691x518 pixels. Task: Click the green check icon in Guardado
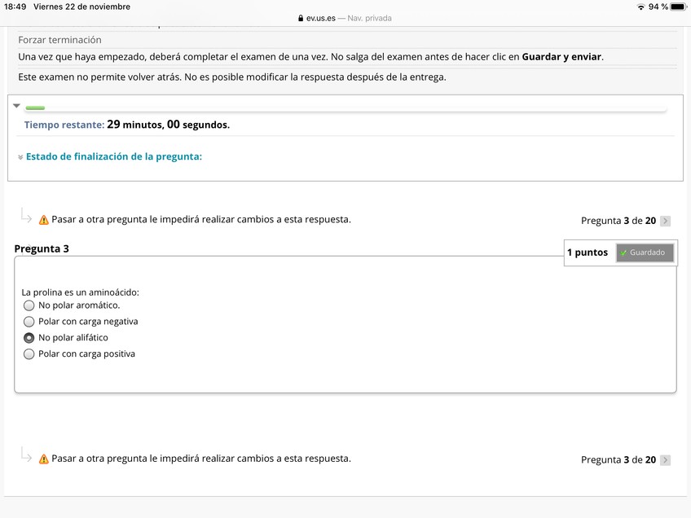click(623, 253)
